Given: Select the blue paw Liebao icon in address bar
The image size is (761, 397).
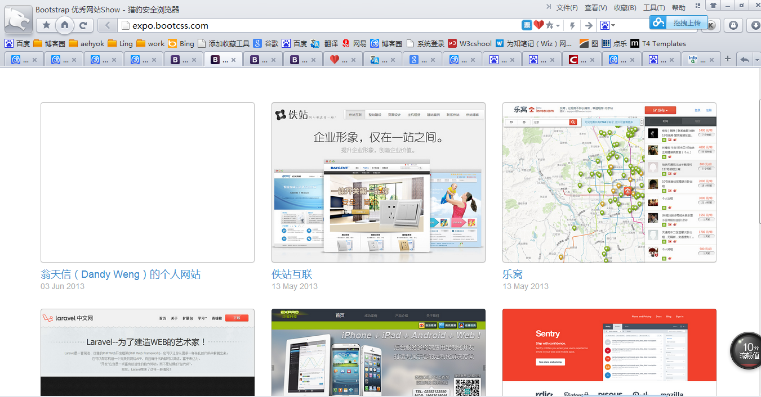Looking at the screenshot, I should point(604,25).
